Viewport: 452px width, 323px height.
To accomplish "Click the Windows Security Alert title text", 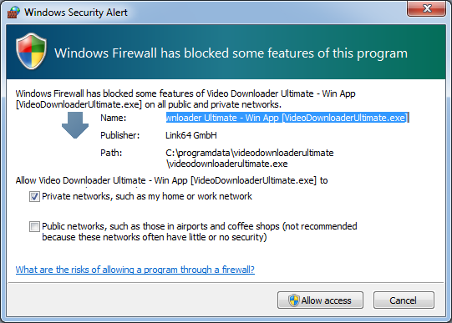I will point(76,13).
